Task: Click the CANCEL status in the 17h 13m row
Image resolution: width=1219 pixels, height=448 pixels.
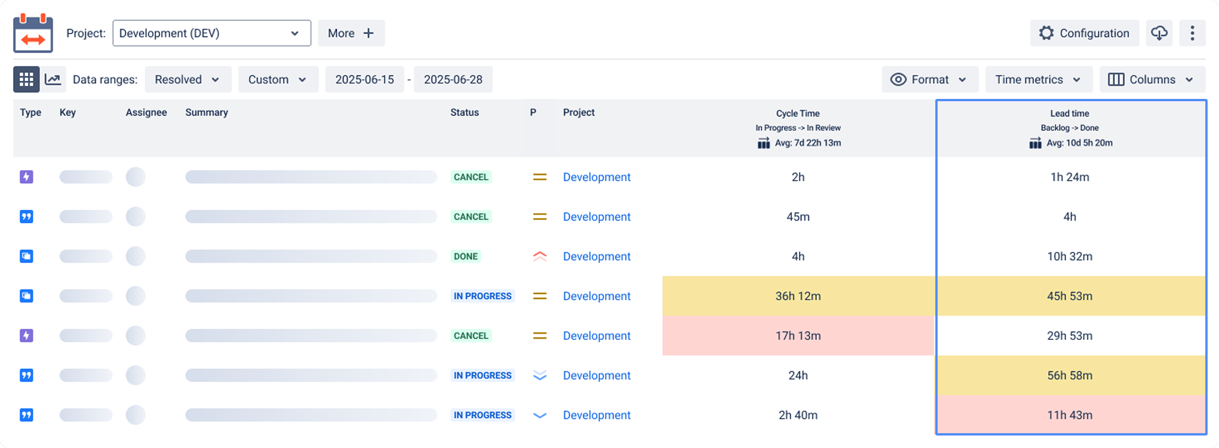Action: (x=471, y=335)
